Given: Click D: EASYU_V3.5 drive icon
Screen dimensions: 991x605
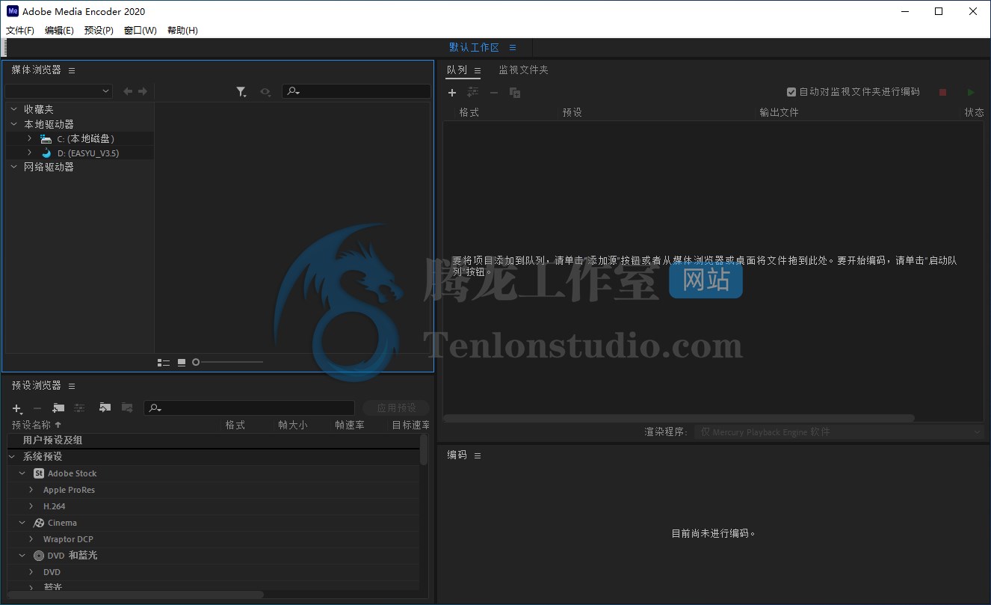Looking at the screenshot, I should coord(46,153).
